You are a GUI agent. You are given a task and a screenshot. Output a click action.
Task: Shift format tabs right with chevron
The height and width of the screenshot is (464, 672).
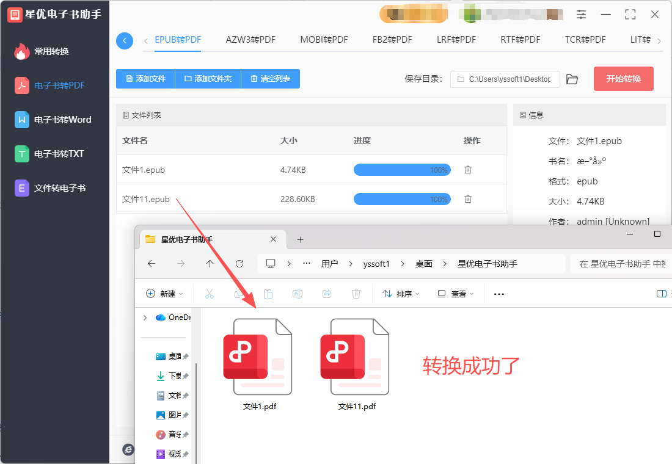(x=659, y=41)
